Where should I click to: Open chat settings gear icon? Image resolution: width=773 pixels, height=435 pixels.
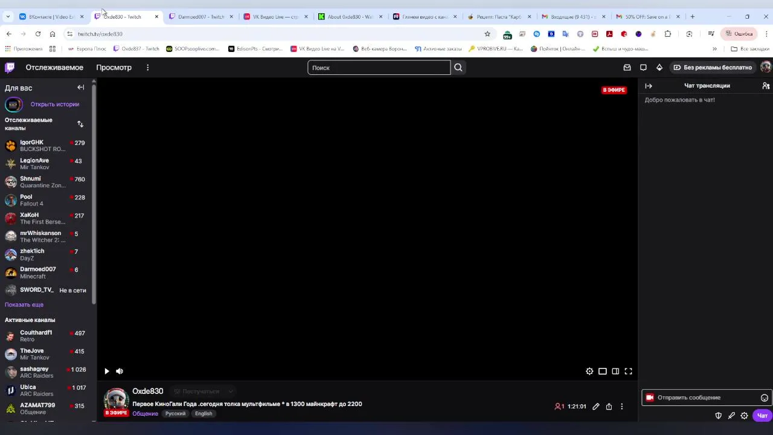[745, 416]
